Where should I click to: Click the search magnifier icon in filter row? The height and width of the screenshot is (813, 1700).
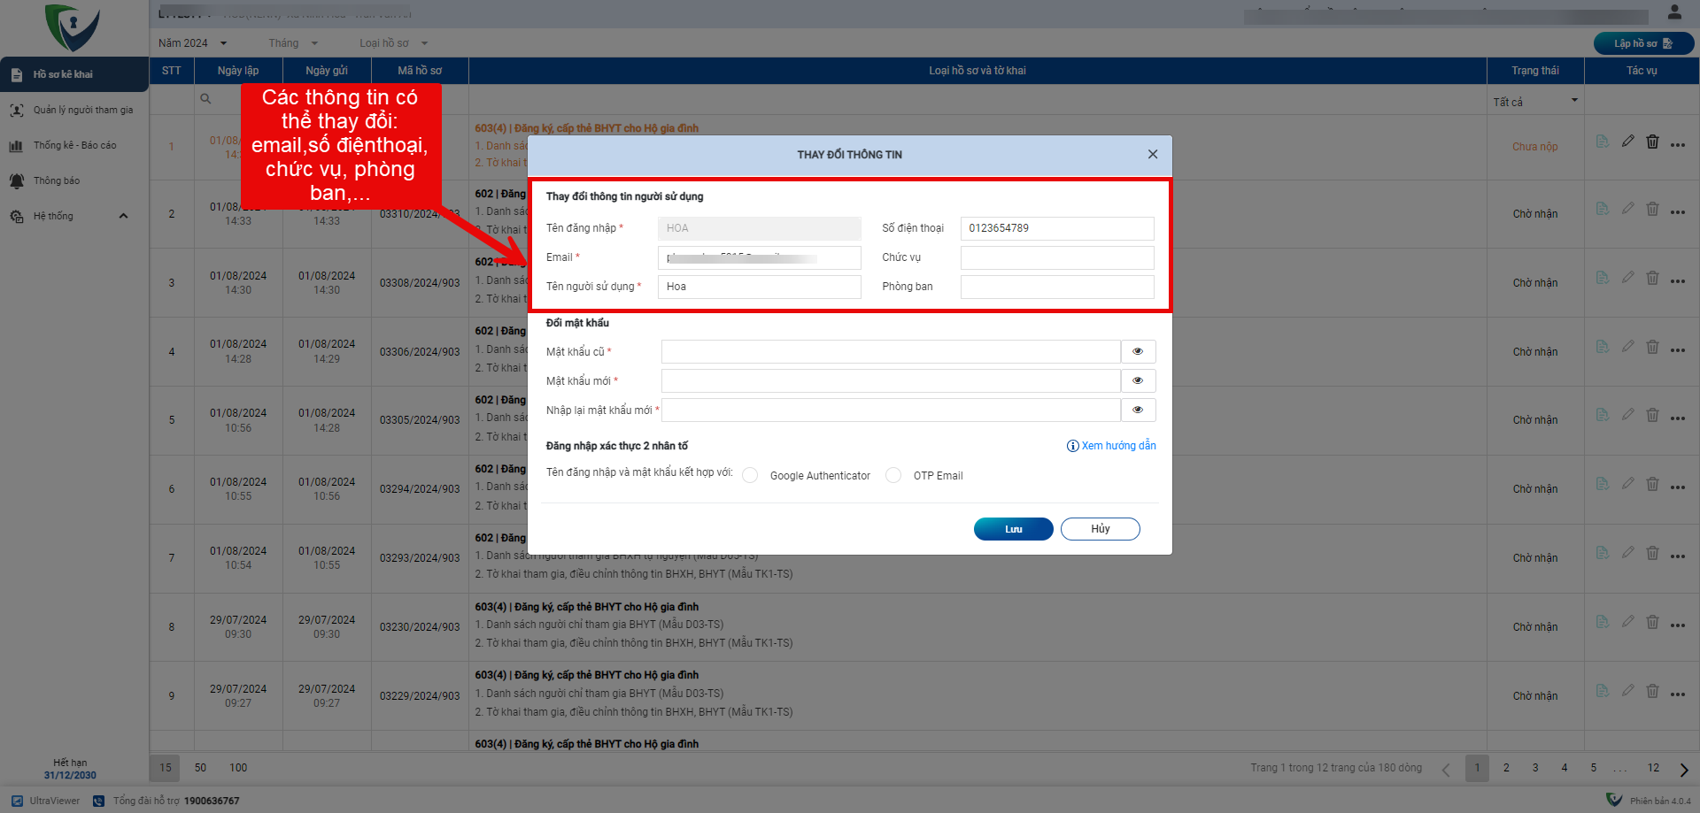point(205,99)
